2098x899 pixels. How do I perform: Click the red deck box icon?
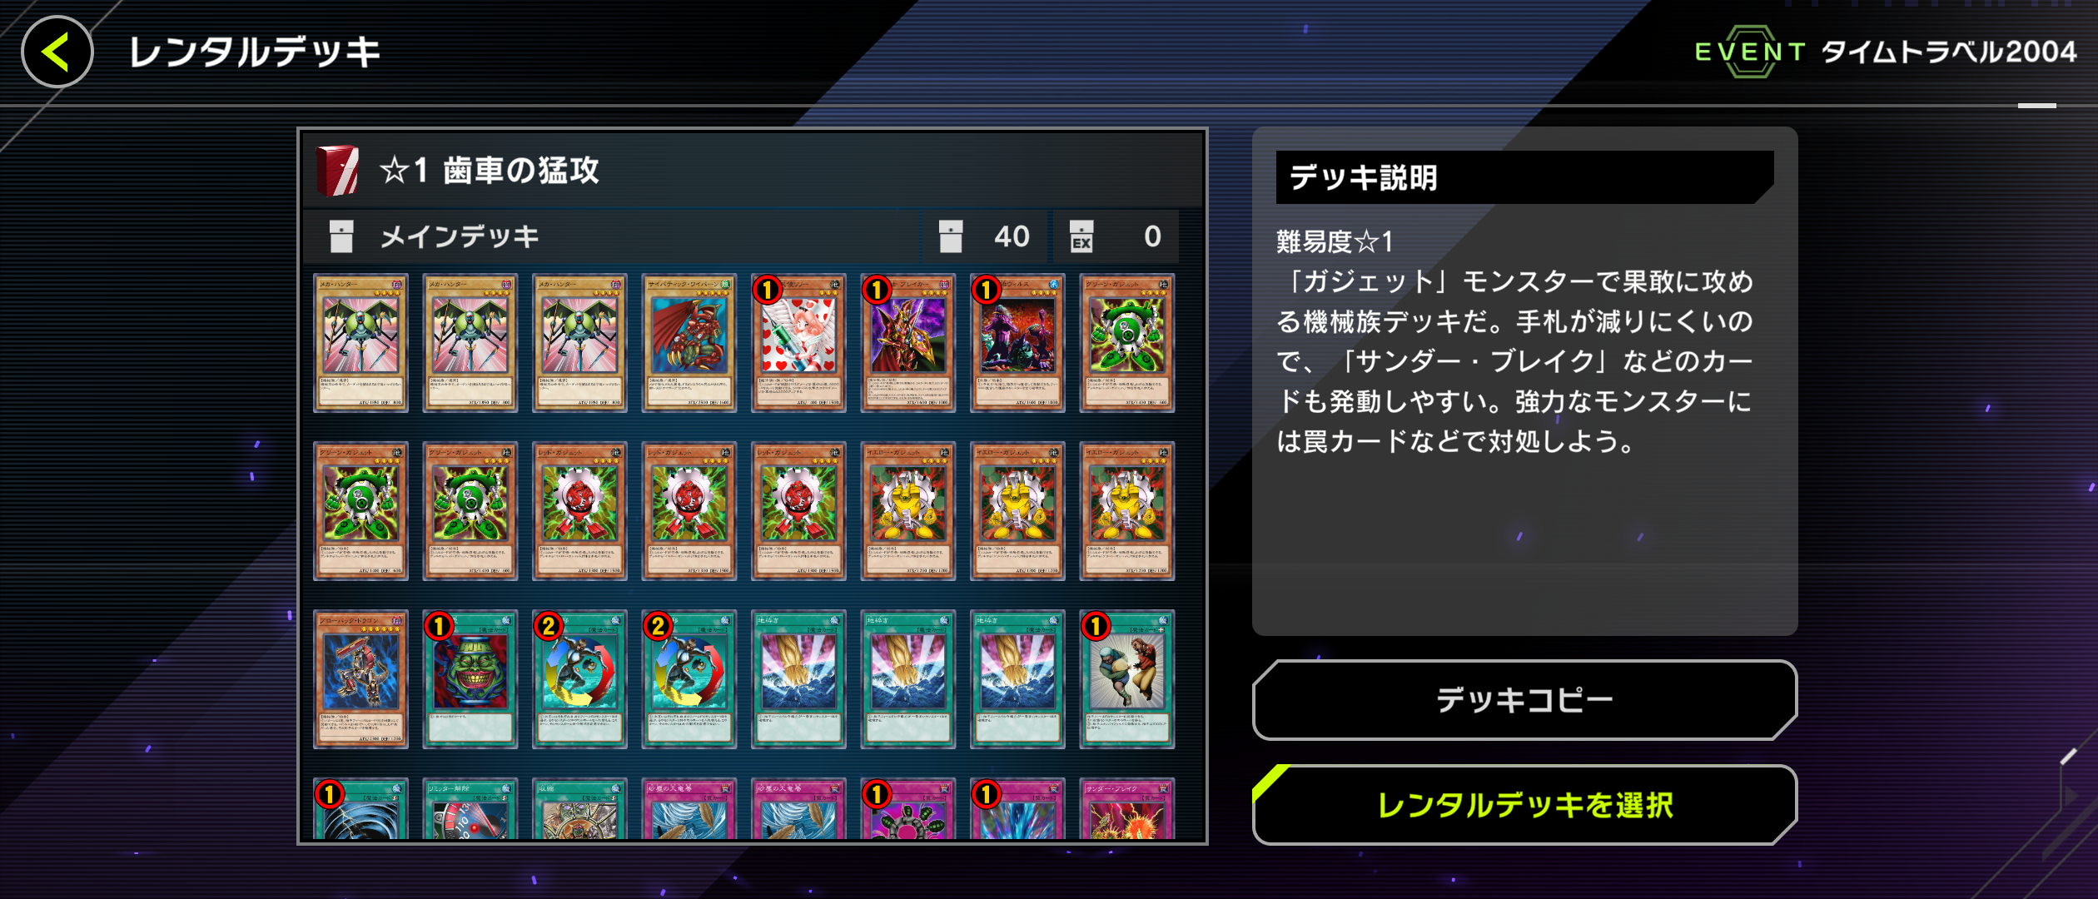[x=338, y=171]
